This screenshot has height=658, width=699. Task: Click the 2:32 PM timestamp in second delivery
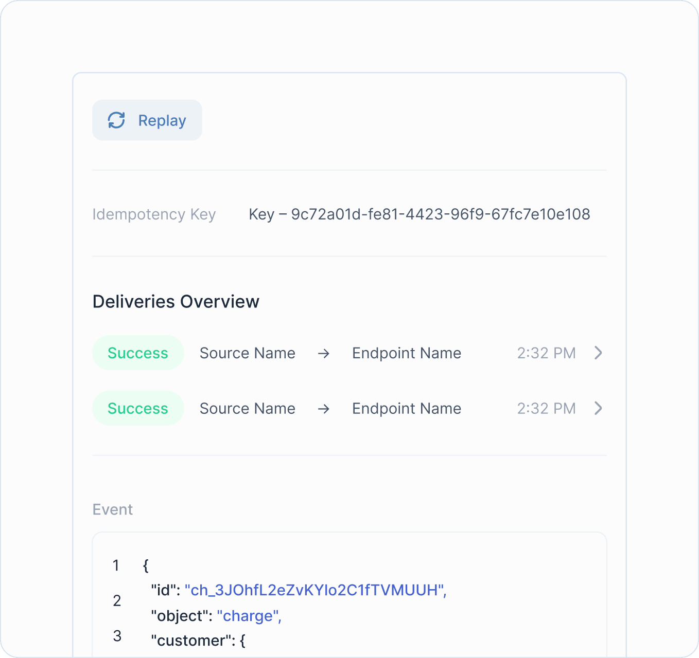click(x=546, y=408)
